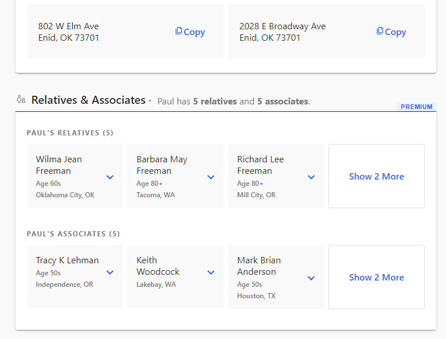Open Richard Lee Freeman's name link
Screen dimensions: 446x339
tap(260, 165)
